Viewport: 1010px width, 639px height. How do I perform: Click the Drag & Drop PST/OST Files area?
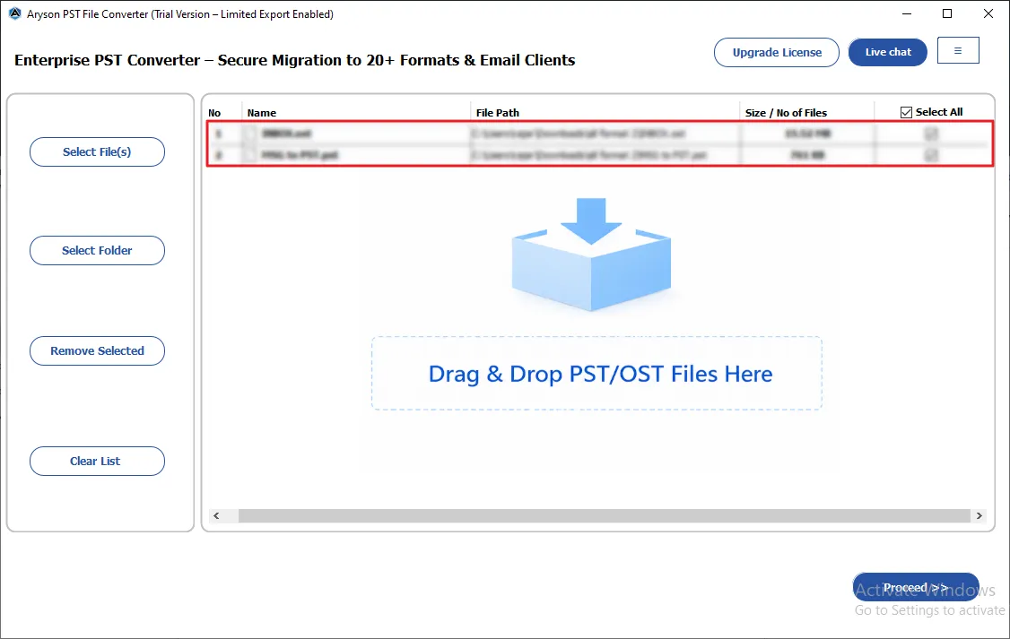(x=597, y=373)
